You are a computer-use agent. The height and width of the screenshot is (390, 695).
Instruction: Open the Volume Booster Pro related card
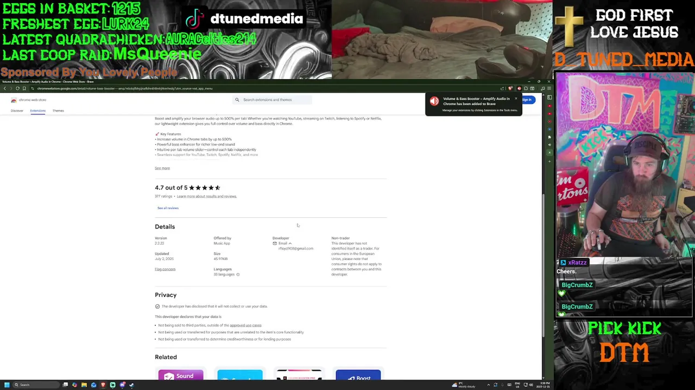[x=299, y=375]
